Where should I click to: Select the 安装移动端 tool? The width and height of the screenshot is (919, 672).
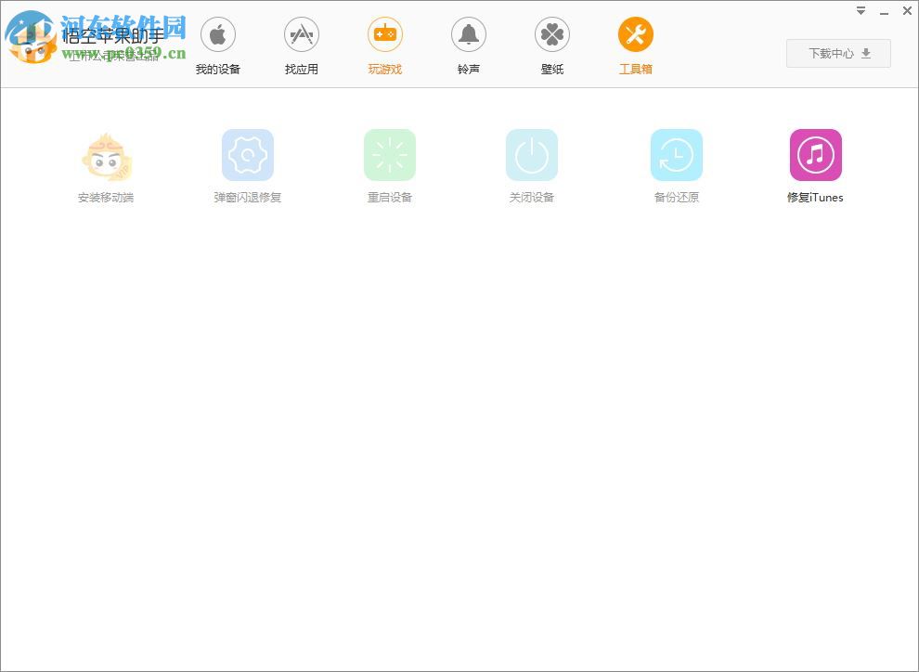tap(105, 155)
